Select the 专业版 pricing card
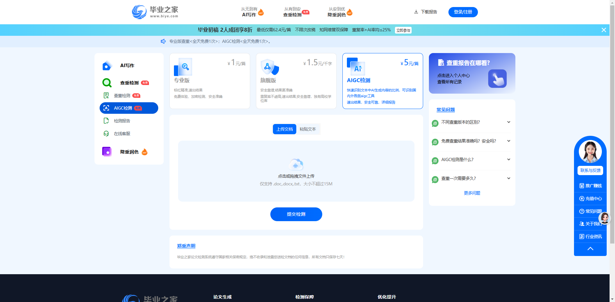The image size is (615, 302). tap(209, 81)
